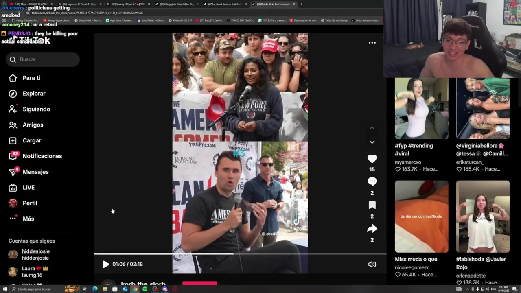Open the Miss muda o que thumbnail
The height and width of the screenshot is (293, 521).
point(421,216)
